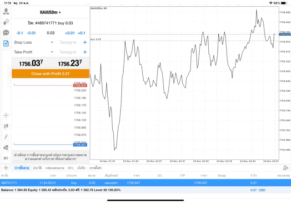Screen dimensions: 291x203
Task: Click current price 1756.037 in order row
Action: [201, 183]
